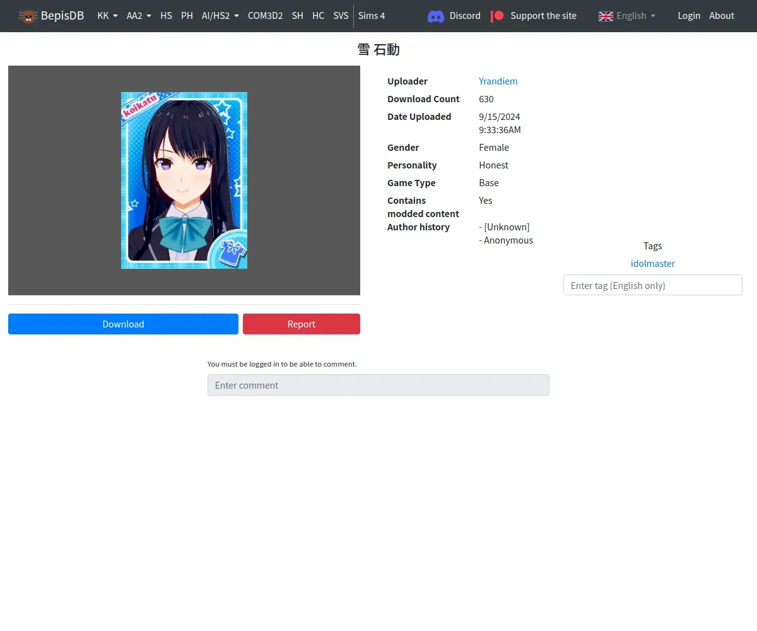Click the Game Type value Base
757x631 pixels.
489,183
